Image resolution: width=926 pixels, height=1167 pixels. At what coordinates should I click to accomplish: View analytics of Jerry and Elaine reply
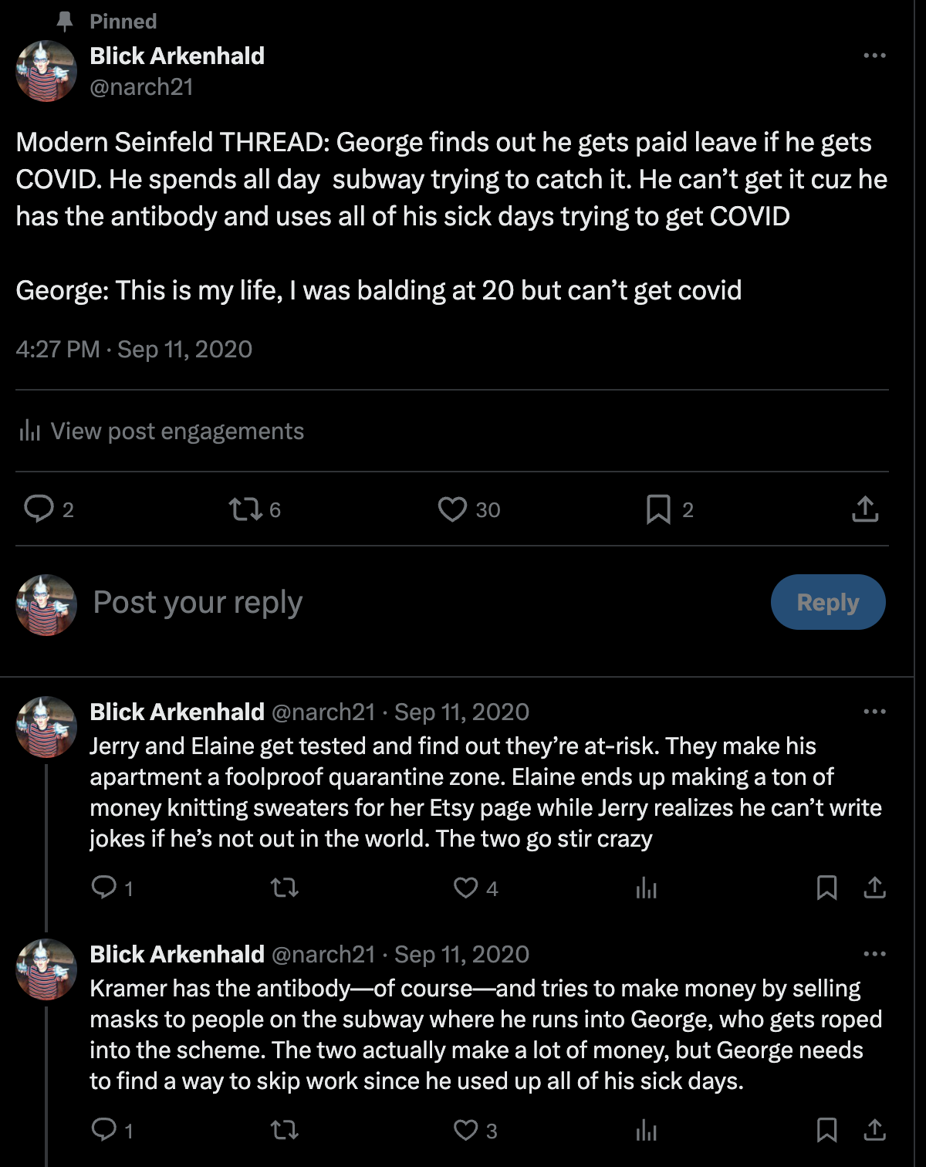click(646, 888)
